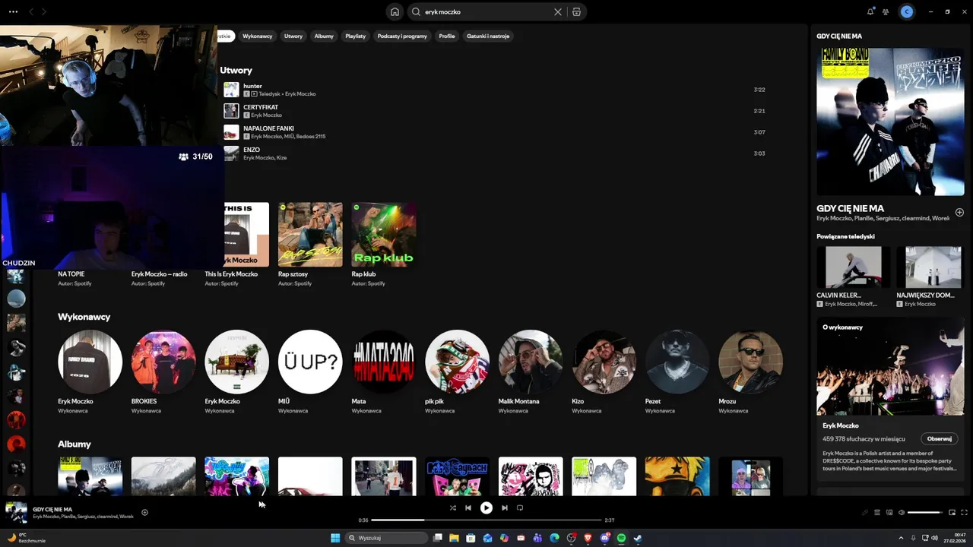
Task: Toggle repeat mode
Action: coord(520,508)
